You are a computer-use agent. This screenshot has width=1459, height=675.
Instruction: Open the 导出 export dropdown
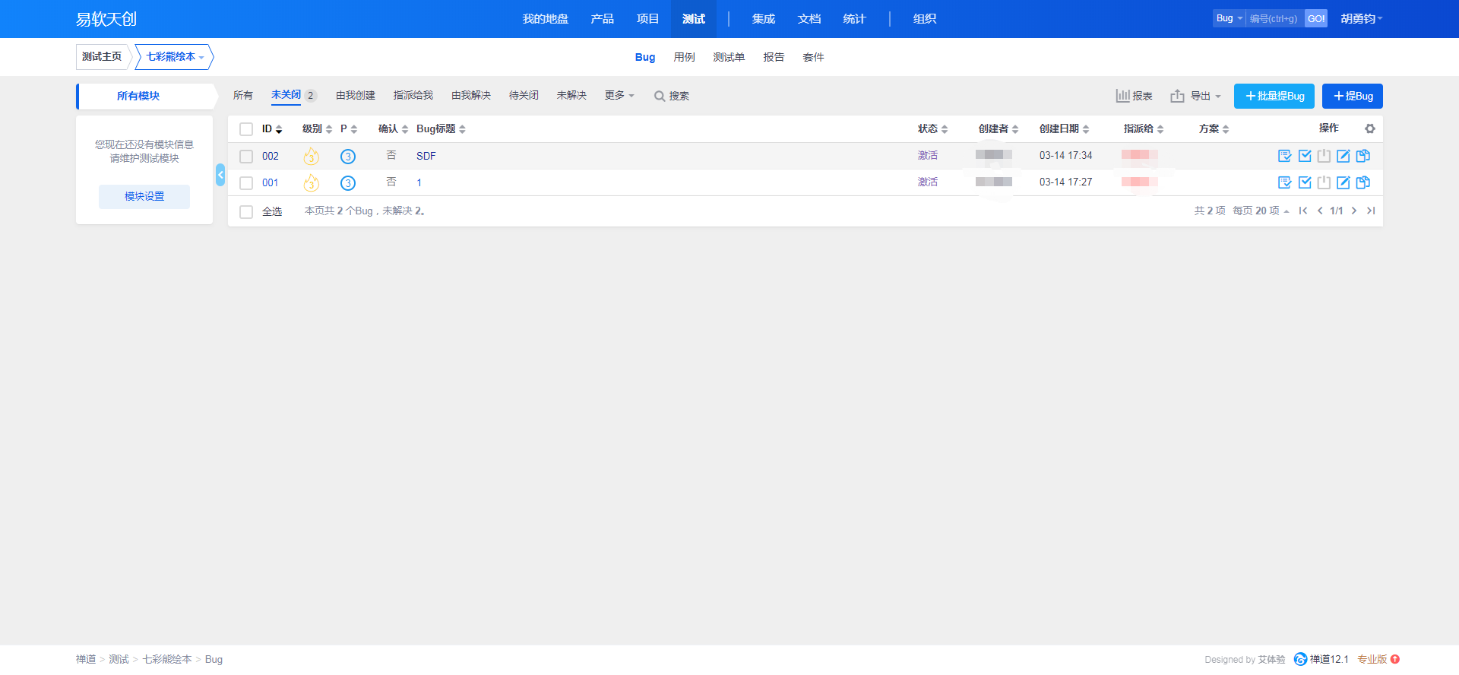pos(1196,96)
